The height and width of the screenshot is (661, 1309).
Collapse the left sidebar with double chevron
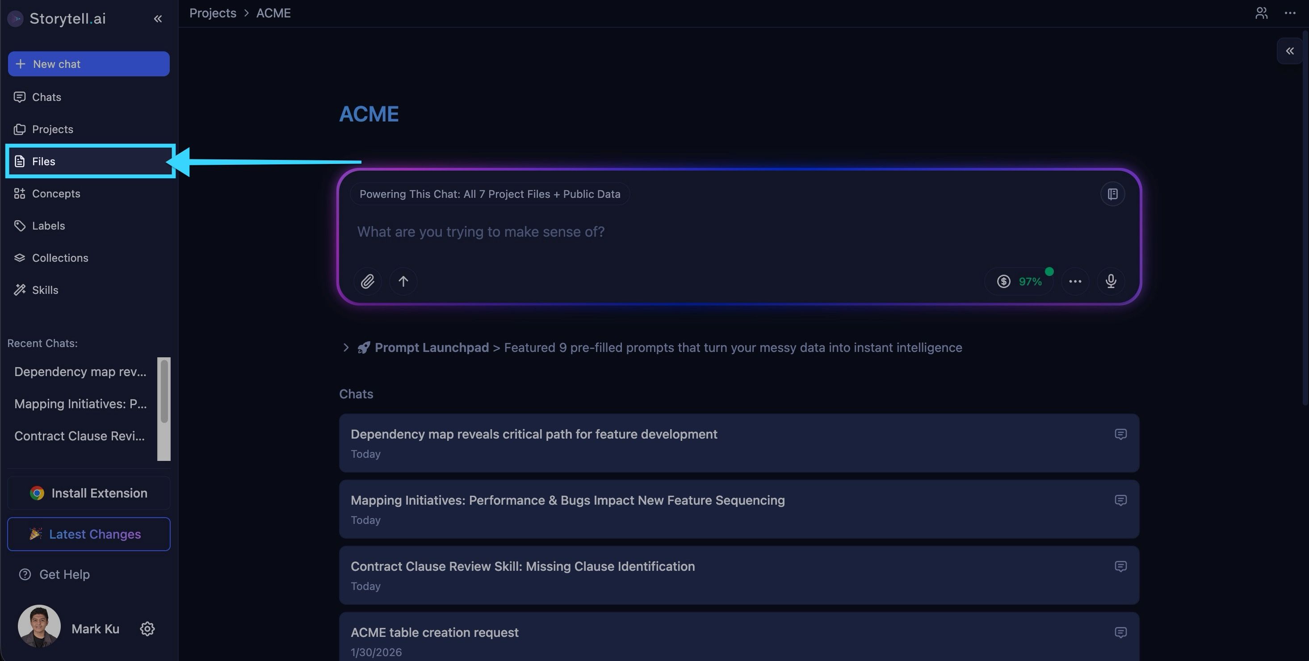[x=158, y=19]
